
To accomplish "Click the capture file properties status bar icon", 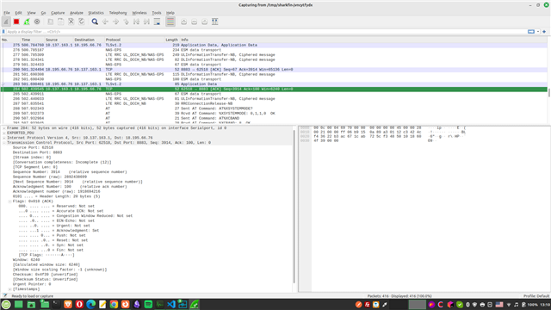I will pos(5,296).
